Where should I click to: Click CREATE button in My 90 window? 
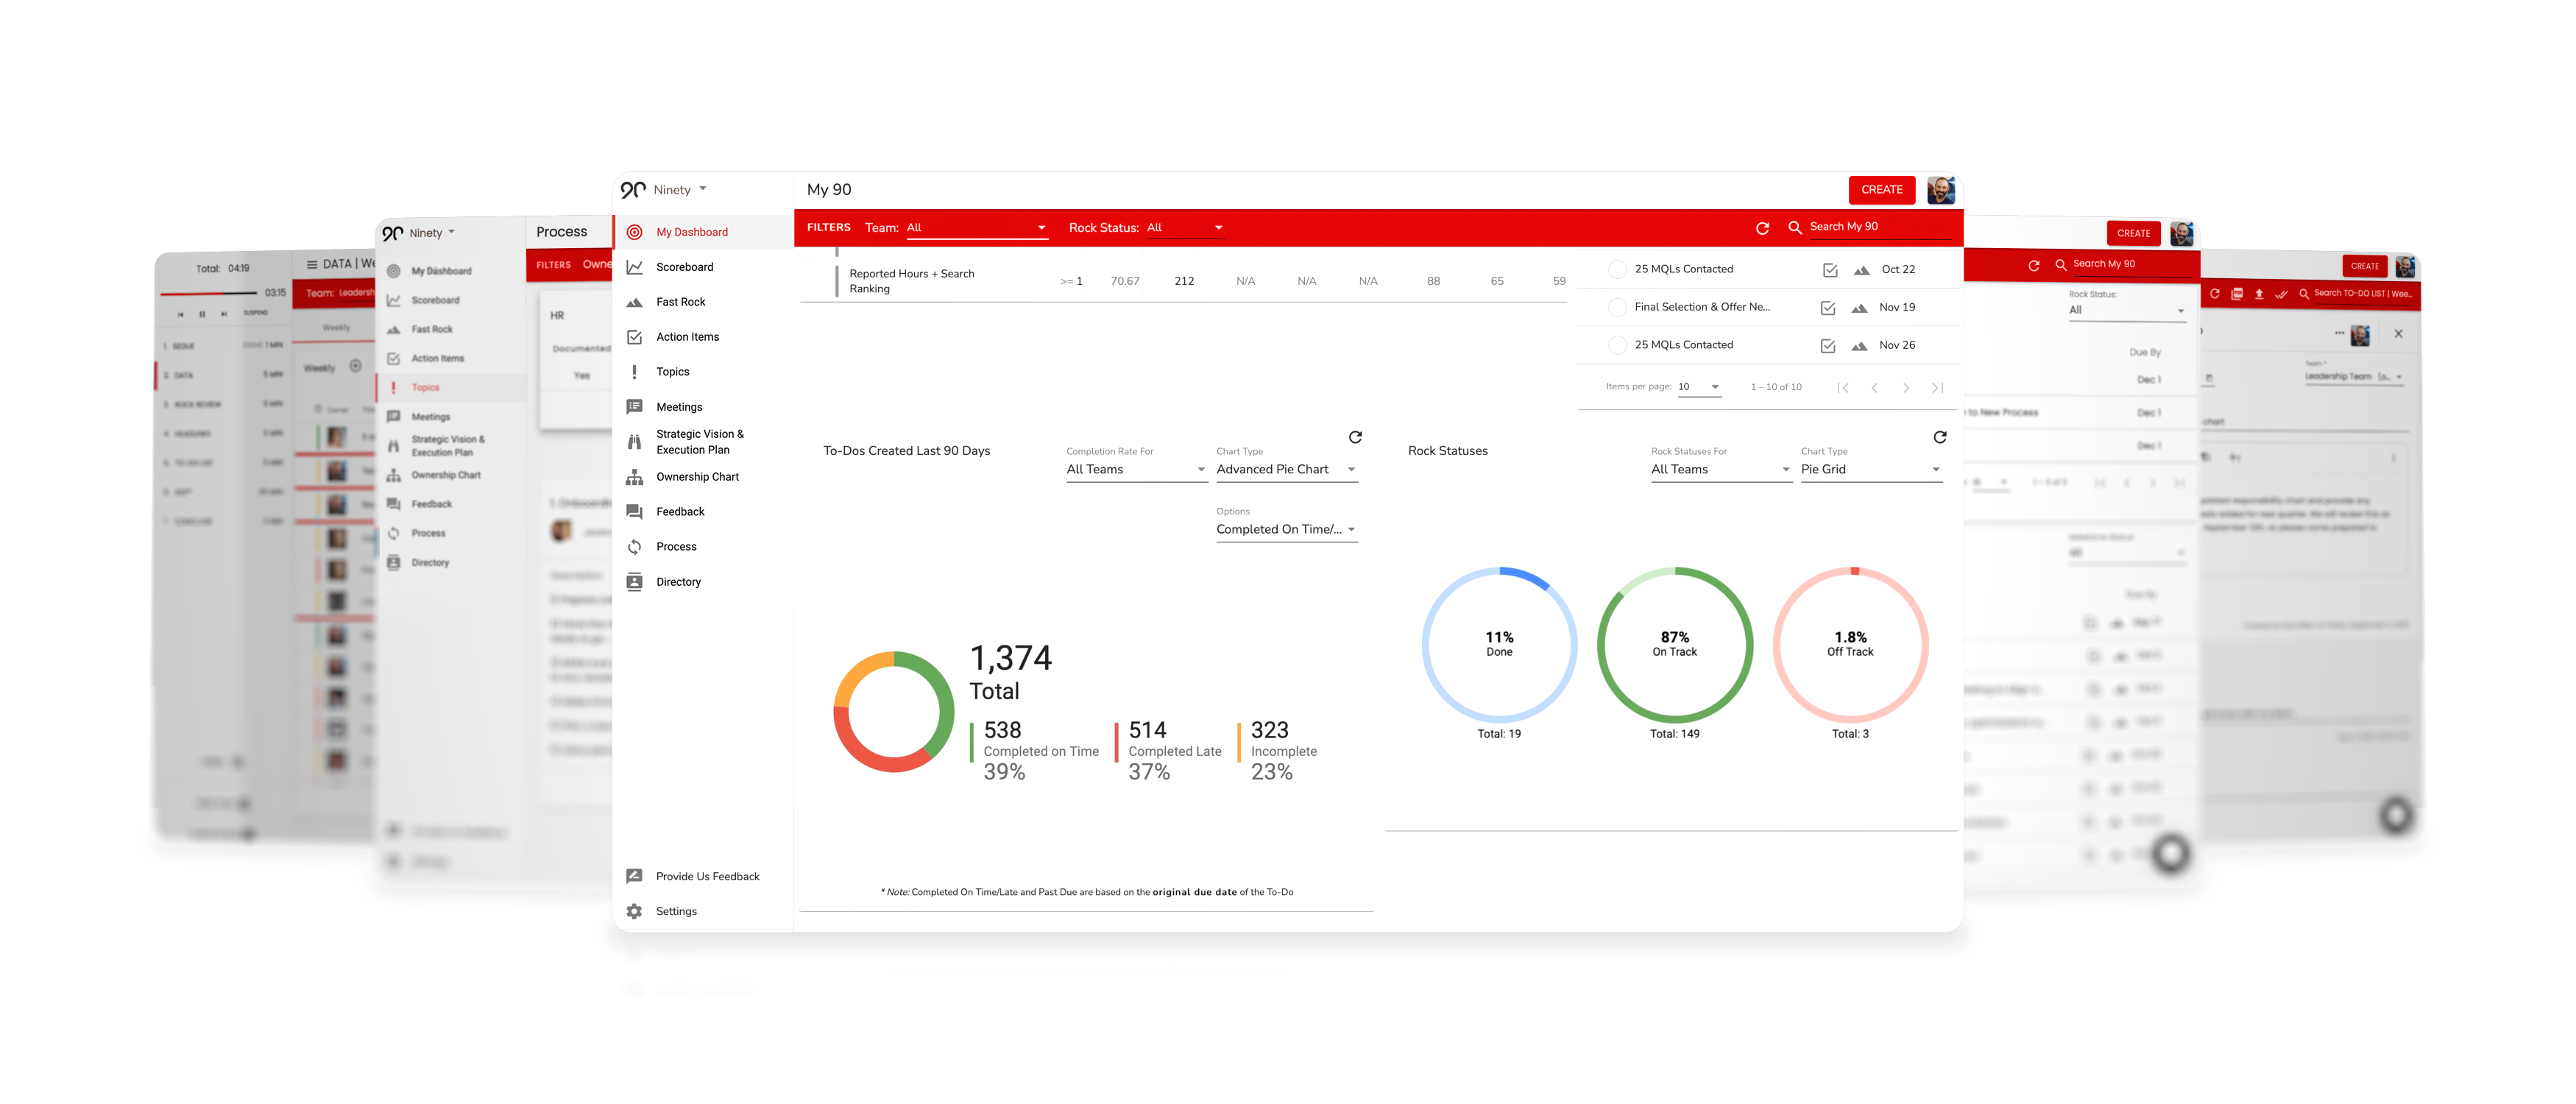click(1882, 190)
